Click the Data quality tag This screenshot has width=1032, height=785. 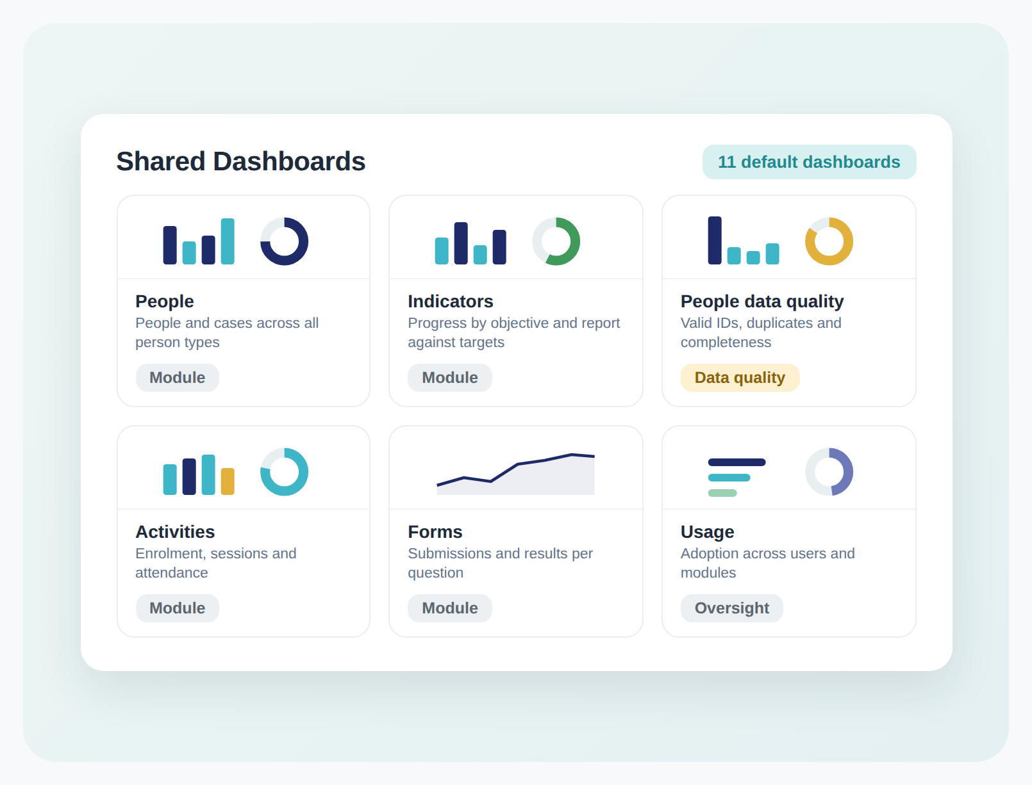click(740, 378)
